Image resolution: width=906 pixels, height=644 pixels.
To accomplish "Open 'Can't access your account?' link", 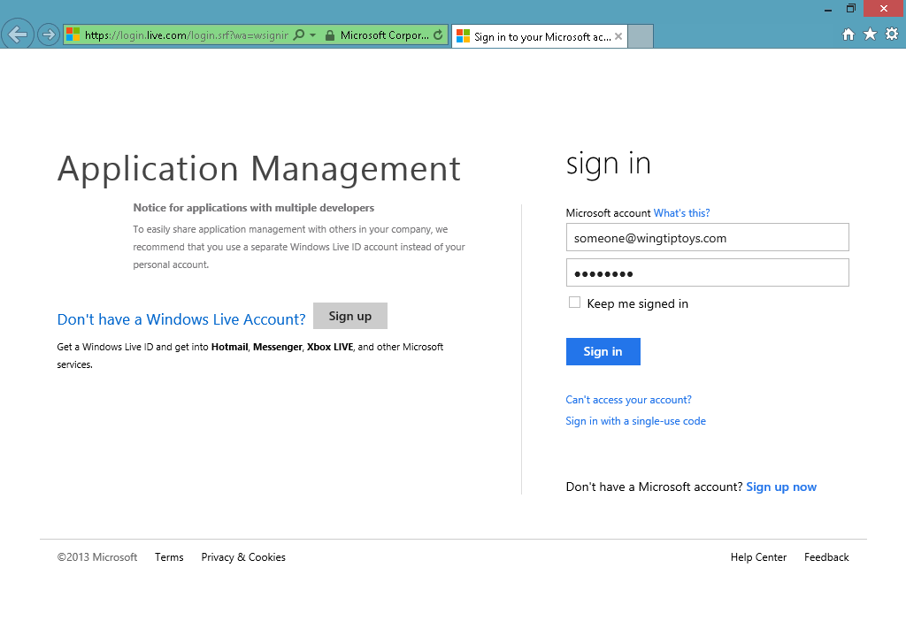I will click(x=628, y=400).
